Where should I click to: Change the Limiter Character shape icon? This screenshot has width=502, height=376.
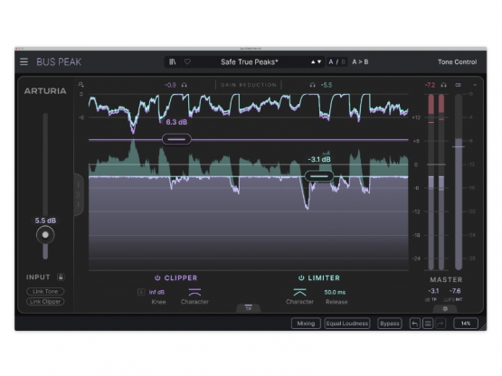click(x=299, y=292)
